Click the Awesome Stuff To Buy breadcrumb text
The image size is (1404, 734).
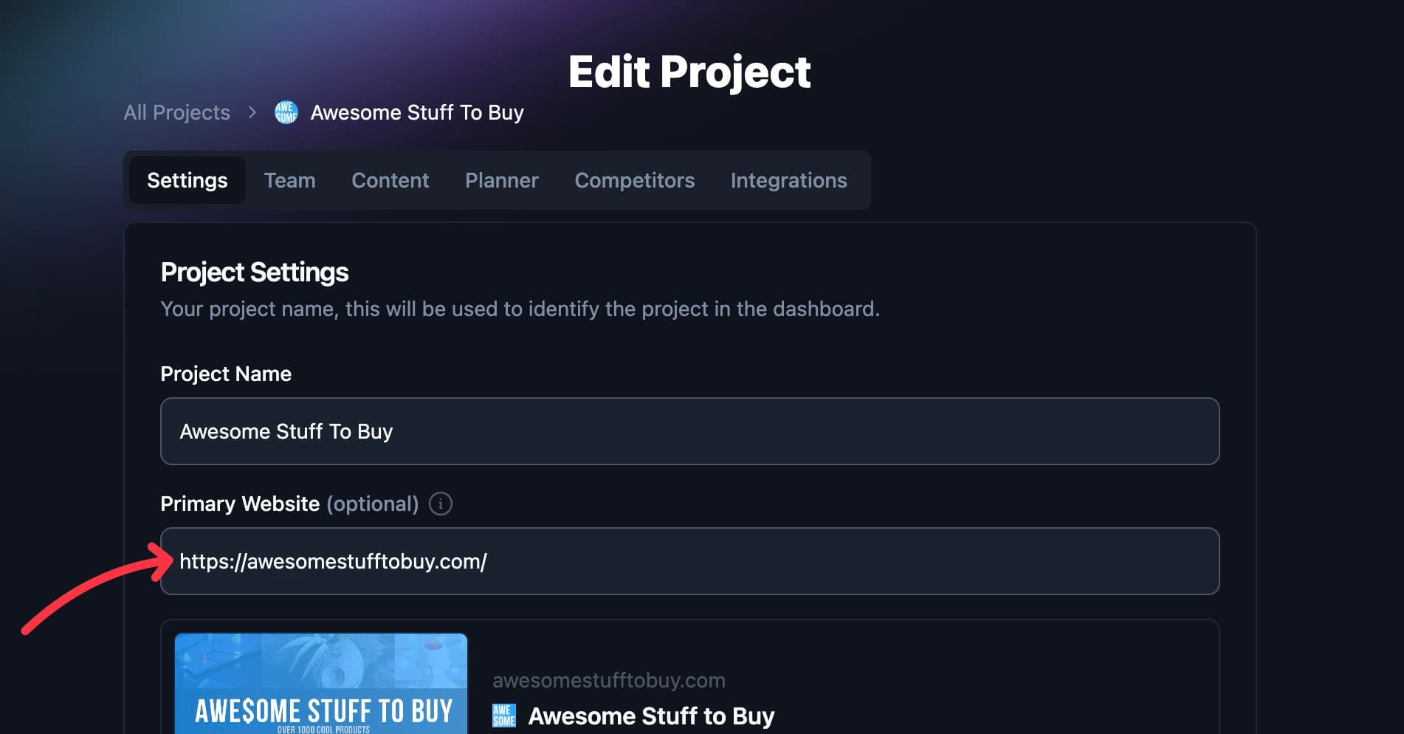point(416,112)
